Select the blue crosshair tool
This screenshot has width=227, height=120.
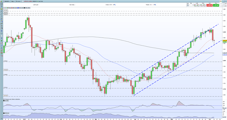(2, 31)
